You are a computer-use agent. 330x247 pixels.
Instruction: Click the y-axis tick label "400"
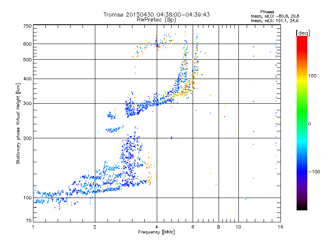(x=27, y=79)
